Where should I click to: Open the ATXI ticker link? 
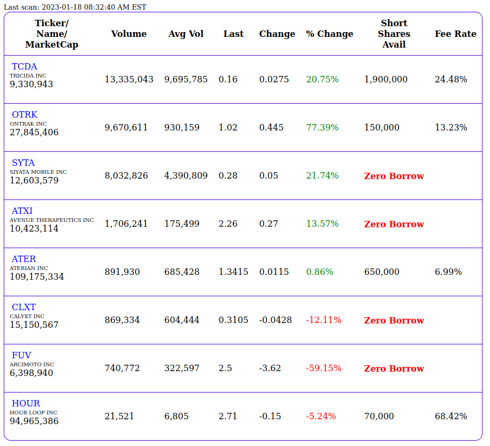22,211
